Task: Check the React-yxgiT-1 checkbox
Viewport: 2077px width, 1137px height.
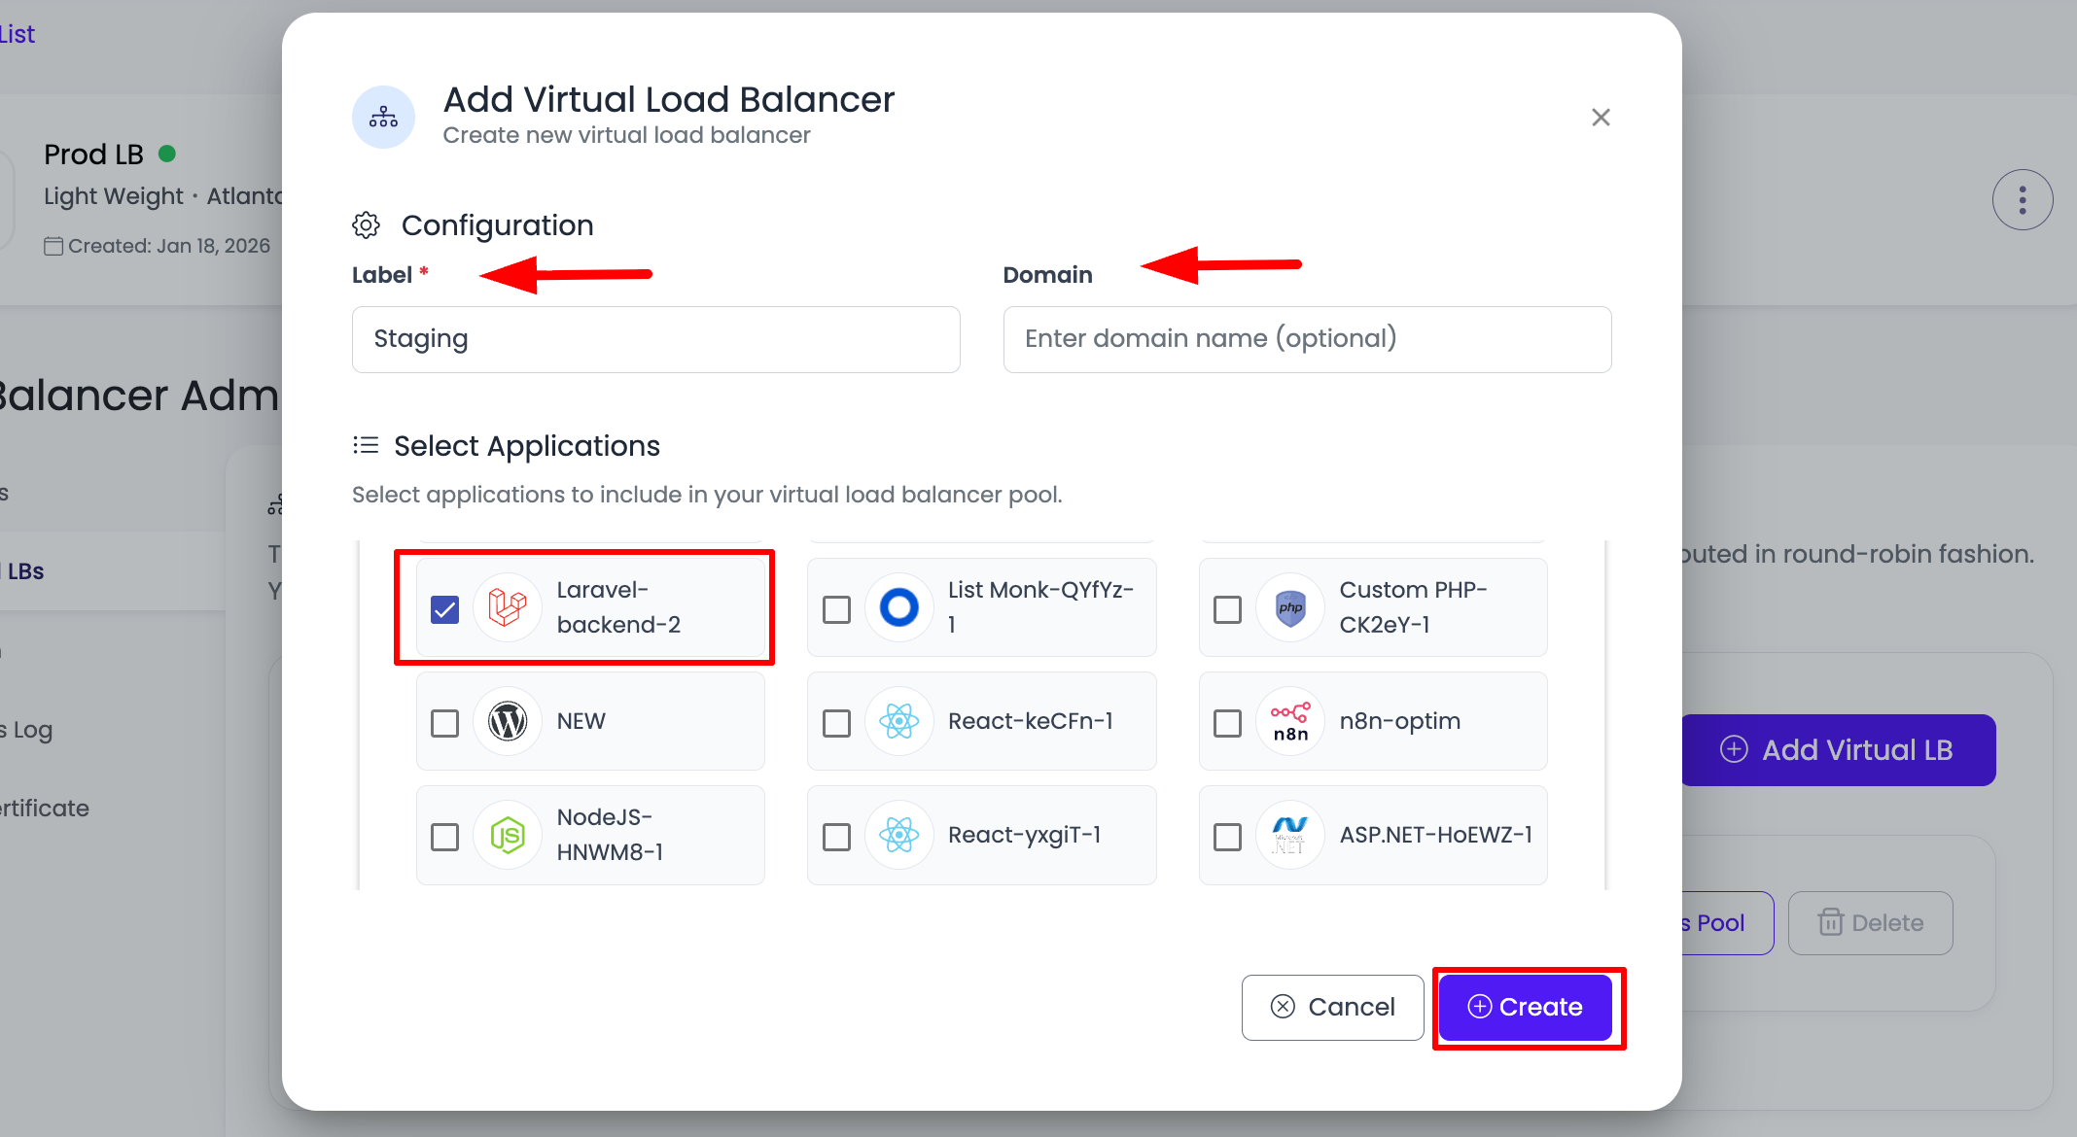Action: pyautogui.click(x=836, y=837)
